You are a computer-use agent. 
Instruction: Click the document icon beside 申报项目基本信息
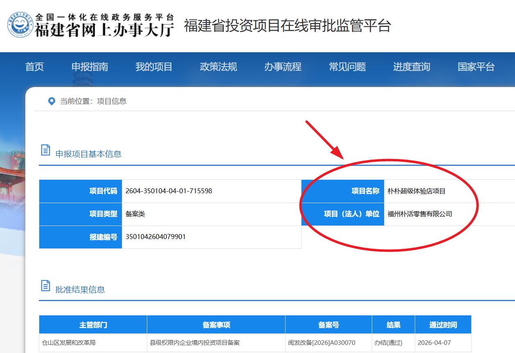[x=46, y=150]
